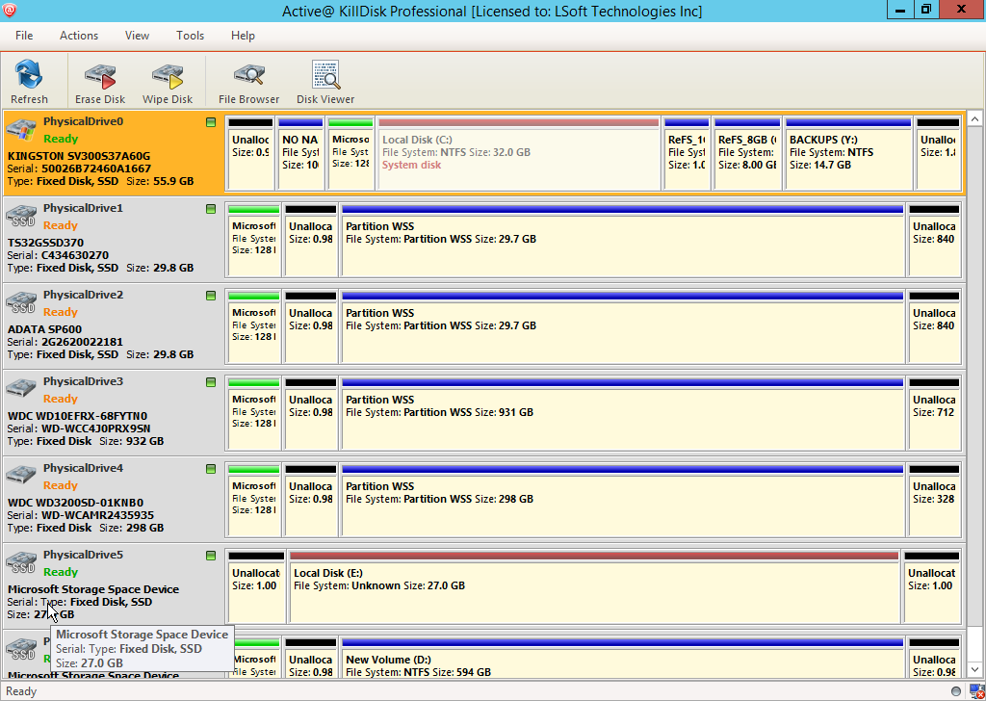
Task: Click the KINGSTON SV300S37A60G model name
Action: 79,156
